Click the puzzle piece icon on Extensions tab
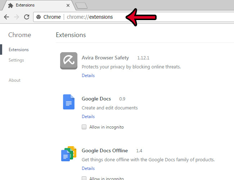Image resolution: width=234 pixels, height=180 pixels. pos(10,5)
